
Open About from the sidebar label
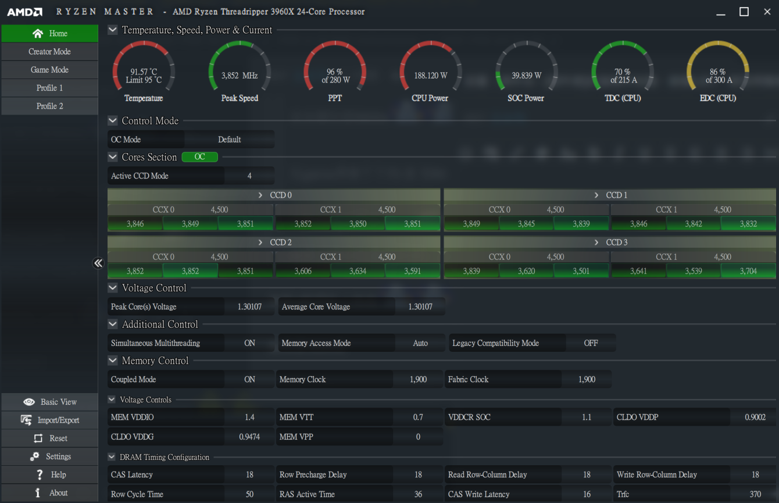point(58,493)
